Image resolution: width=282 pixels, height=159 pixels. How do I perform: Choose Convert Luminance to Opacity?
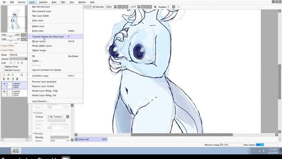[x=55, y=70]
